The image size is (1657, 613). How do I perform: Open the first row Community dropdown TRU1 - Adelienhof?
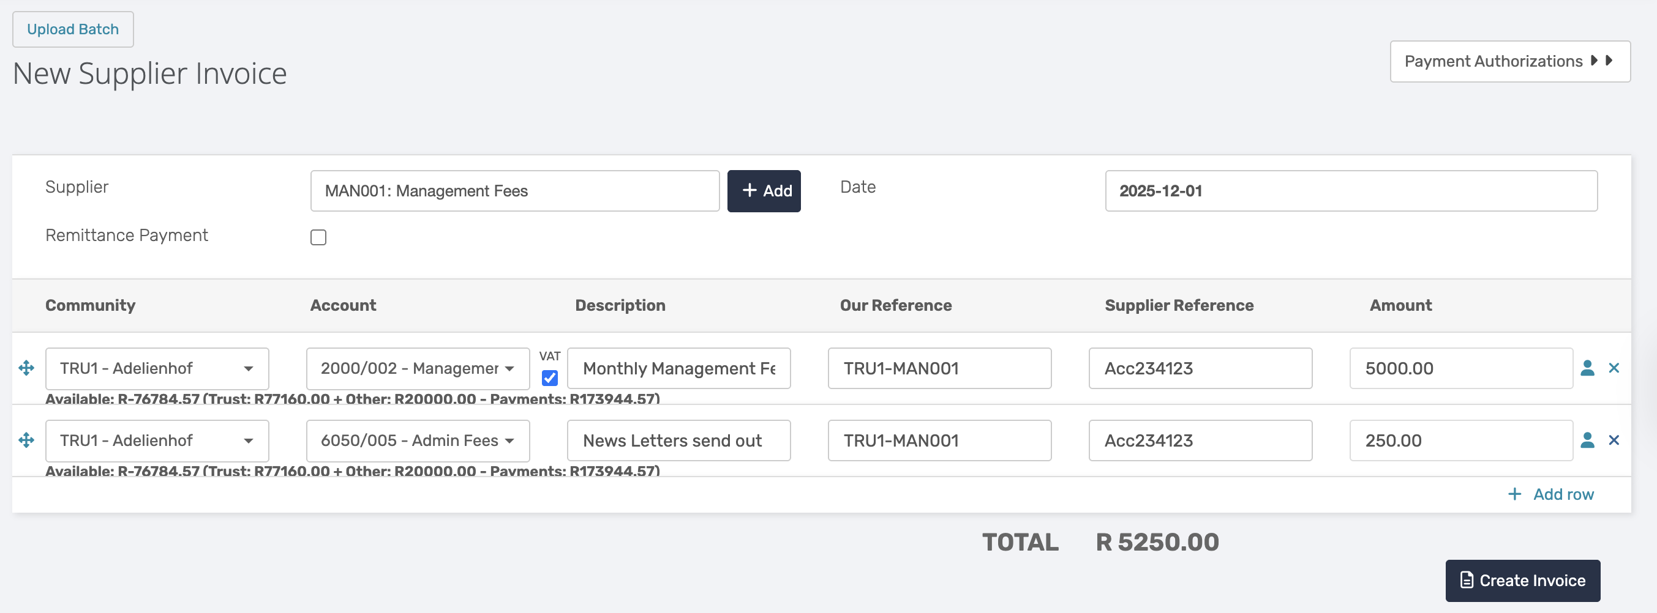pos(157,368)
